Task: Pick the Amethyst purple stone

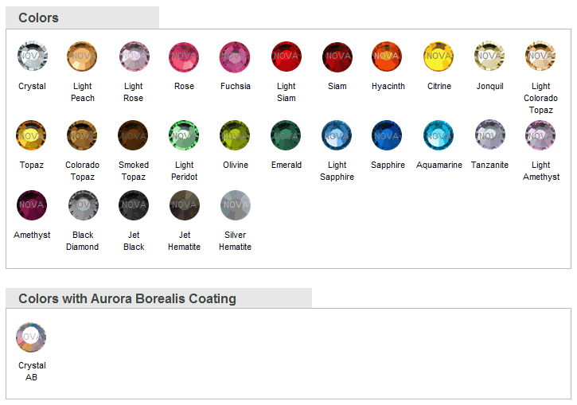Action: click(32, 205)
